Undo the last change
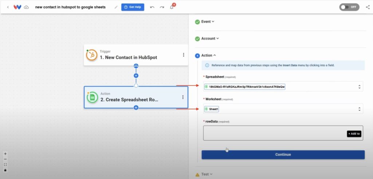This screenshot has width=373, height=179. (152, 7)
